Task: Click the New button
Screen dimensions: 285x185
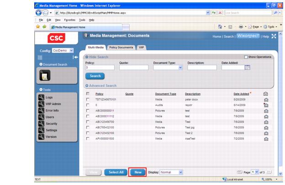Action: (x=137, y=172)
